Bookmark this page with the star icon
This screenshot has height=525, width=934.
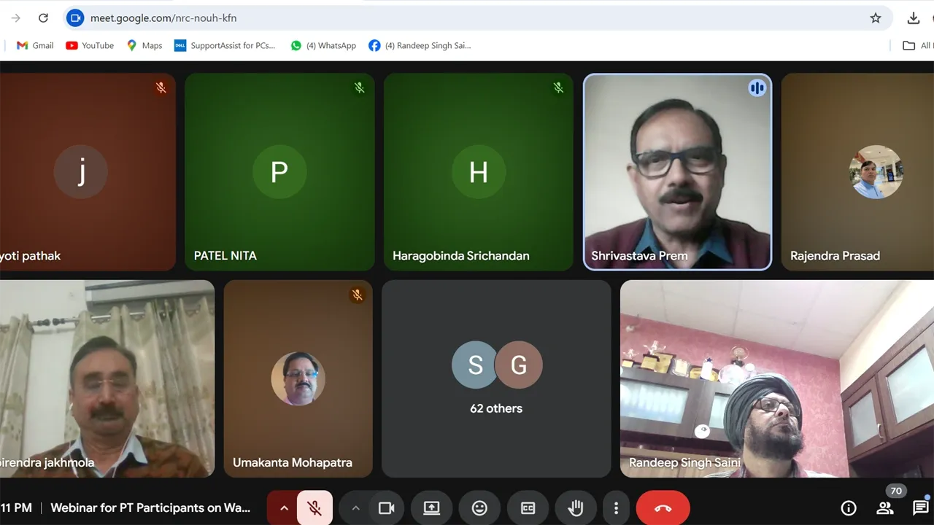876,18
